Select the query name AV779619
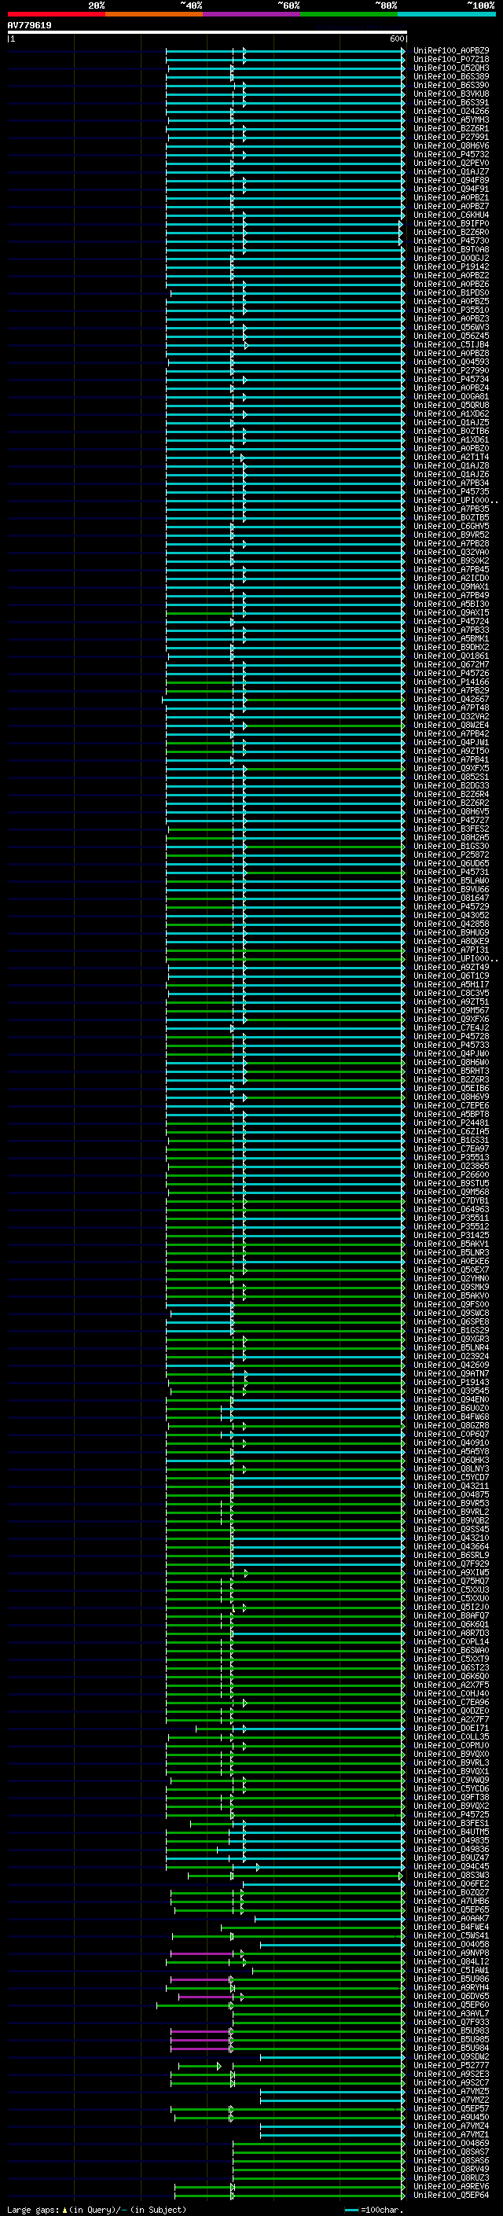 click(x=29, y=25)
